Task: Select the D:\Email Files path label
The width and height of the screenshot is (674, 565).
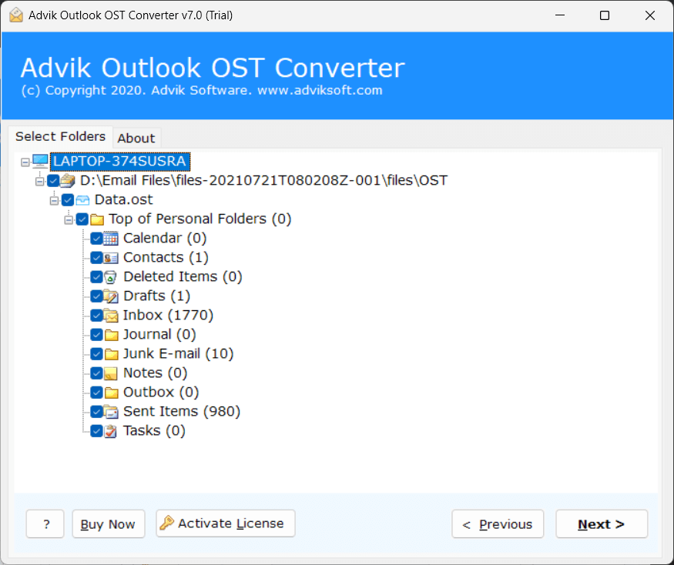Action: (264, 180)
